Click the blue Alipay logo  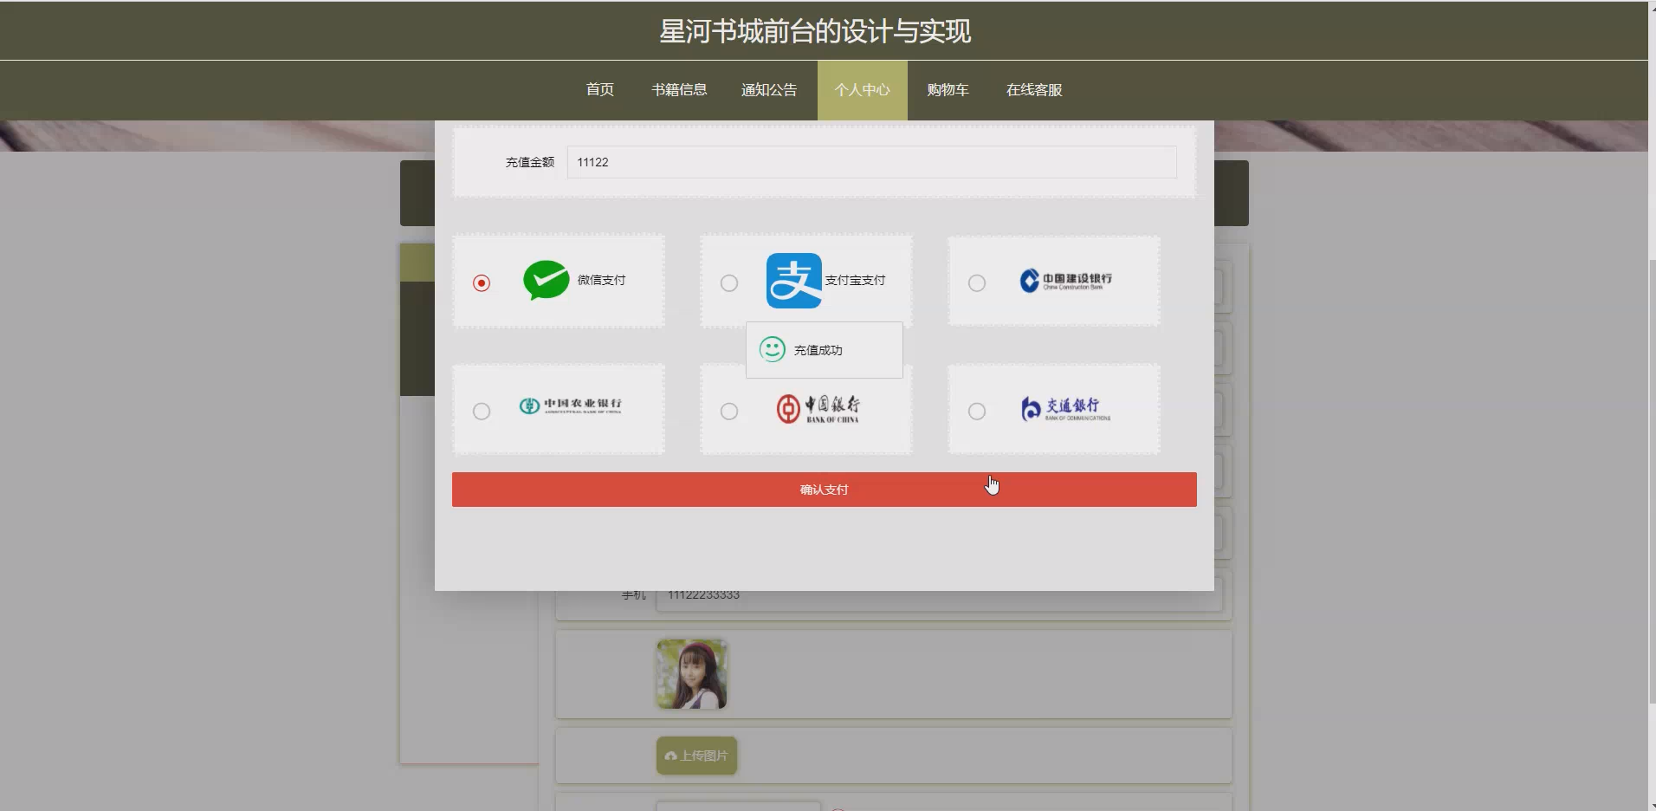click(x=794, y=281)
